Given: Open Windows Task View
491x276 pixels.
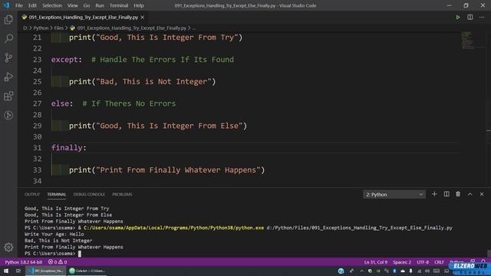Looking at the screenshot, I should pos(18,271).
